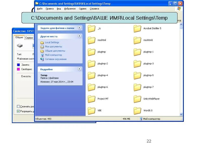This screenshot has width=202, height=151.
Task: Click the Local Settings folder icon in sidebar
Action: tap(42, 43)
